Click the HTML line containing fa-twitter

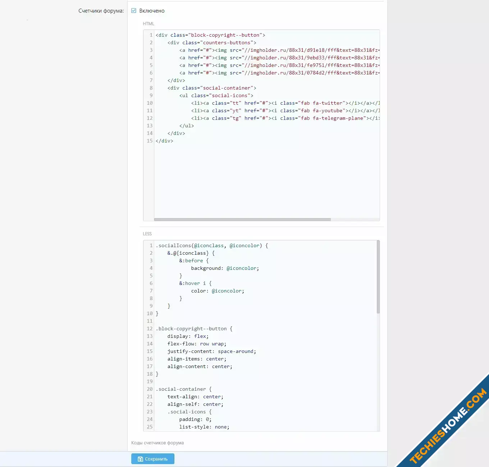pyautogui.click(x=284, y=103)
